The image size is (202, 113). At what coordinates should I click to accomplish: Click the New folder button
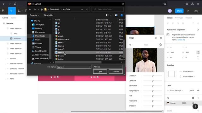49,15
